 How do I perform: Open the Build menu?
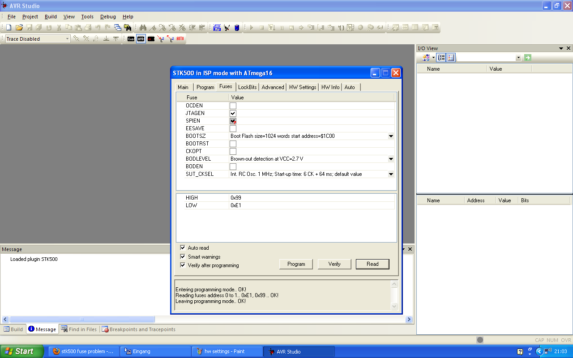pyautogui.click(x=51, y=17)
